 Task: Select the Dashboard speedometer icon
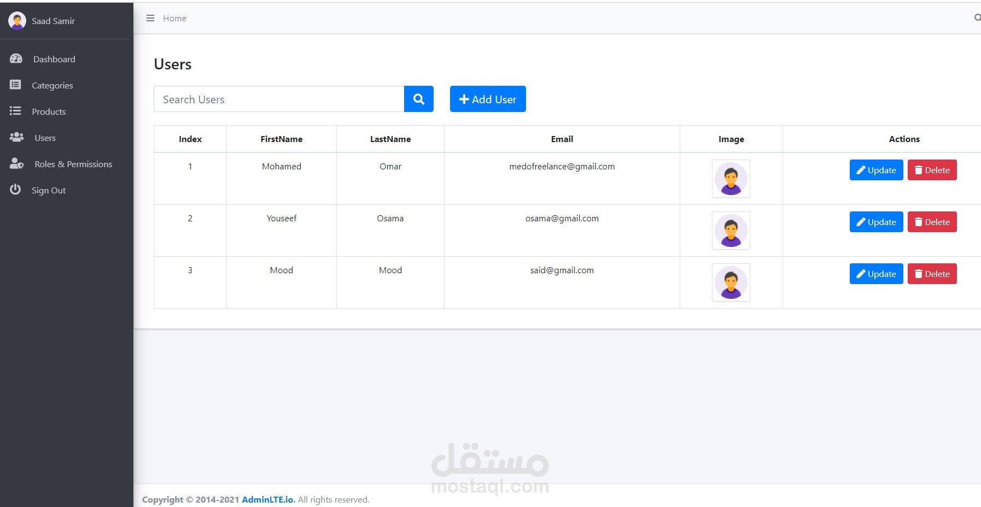[x=16, y=58]
